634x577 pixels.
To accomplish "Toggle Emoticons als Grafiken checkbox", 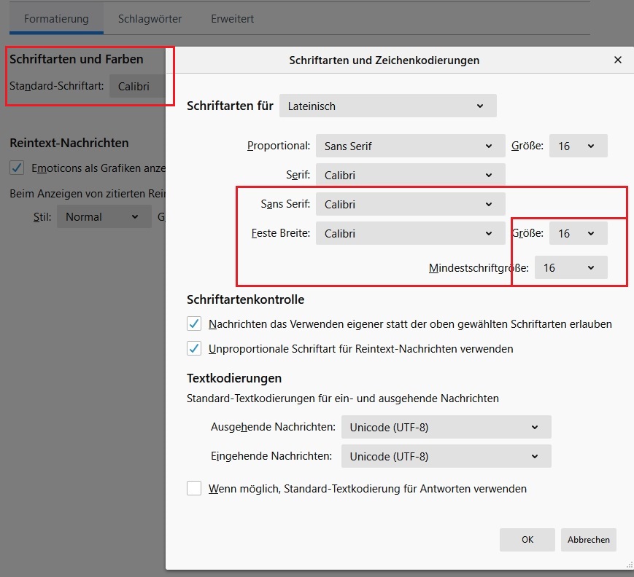I will coord(17,168).
